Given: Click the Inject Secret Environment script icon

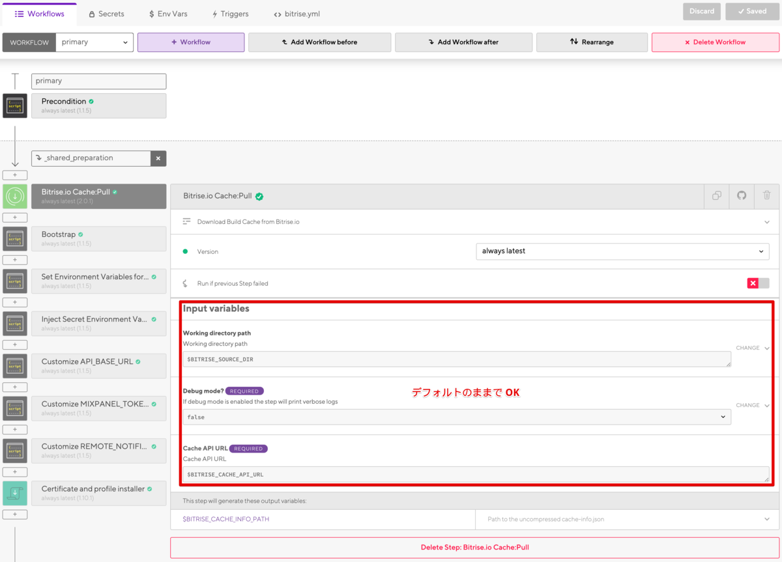Looking at the screenshot, I should [x=15, y=323].
